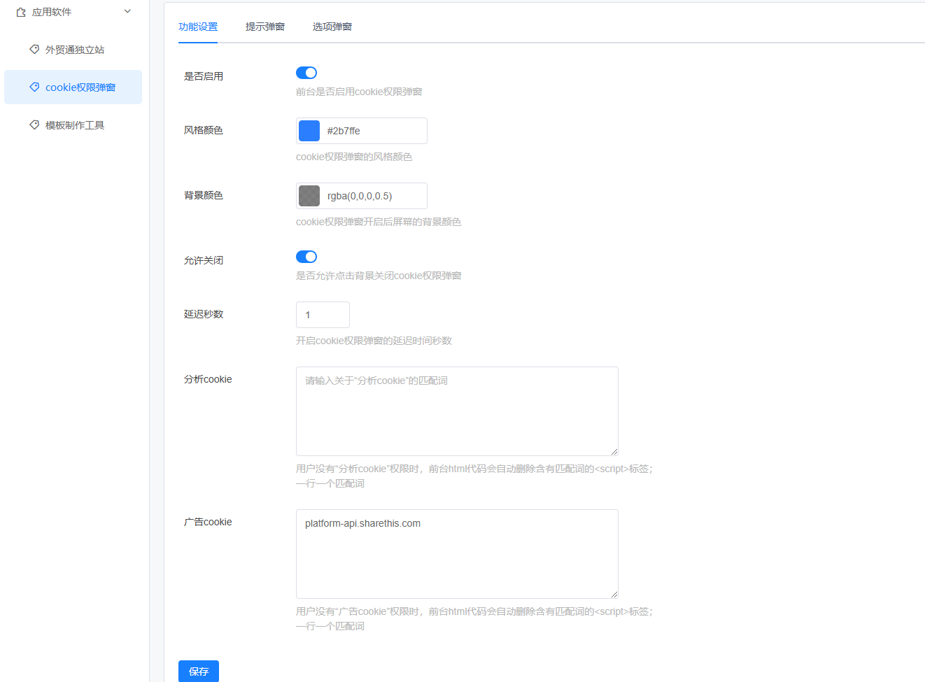The image size is (925, 682).
Task: Click the 保存 button
Action: pyautogui.click(x=198, y=671)
